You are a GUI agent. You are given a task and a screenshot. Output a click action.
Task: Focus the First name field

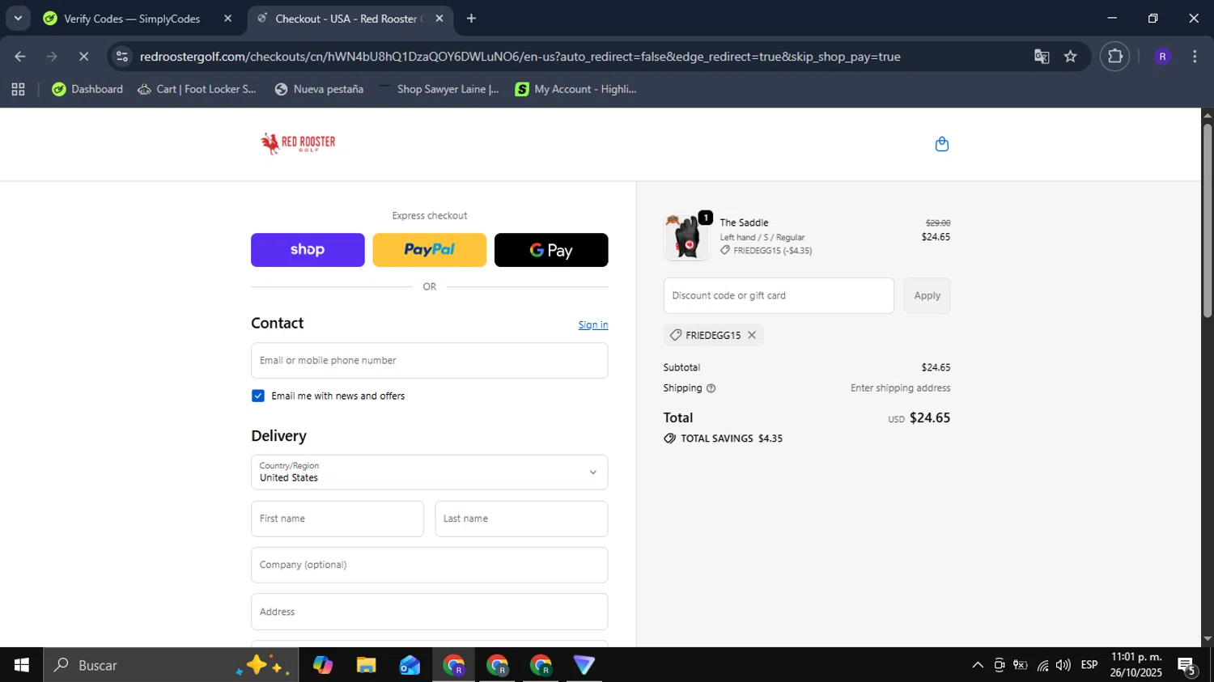[337, 519]
